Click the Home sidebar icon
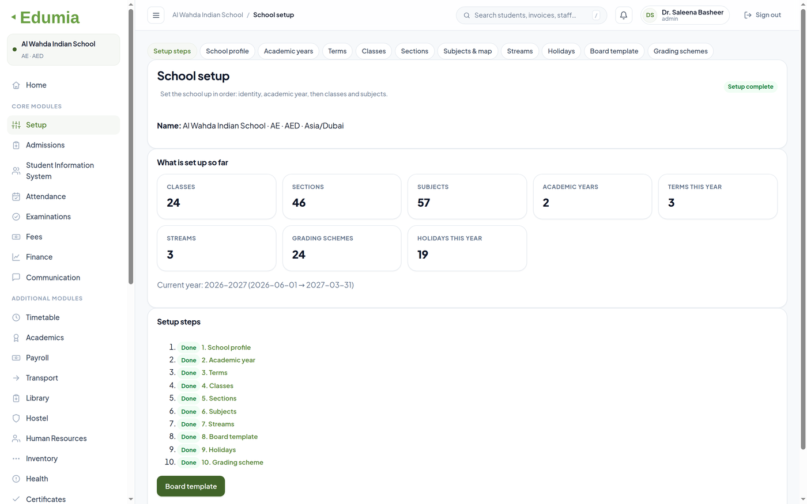 pyautogui.click(x=16, y=85)
